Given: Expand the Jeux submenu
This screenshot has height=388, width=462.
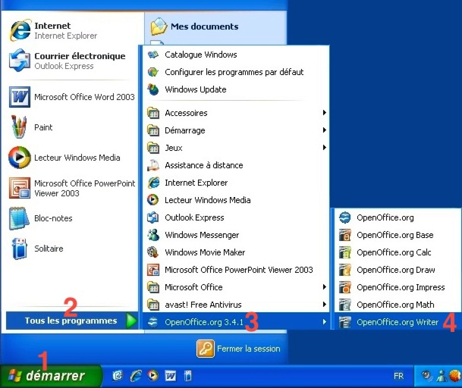Looking at the screenshot, I should 236,147.
